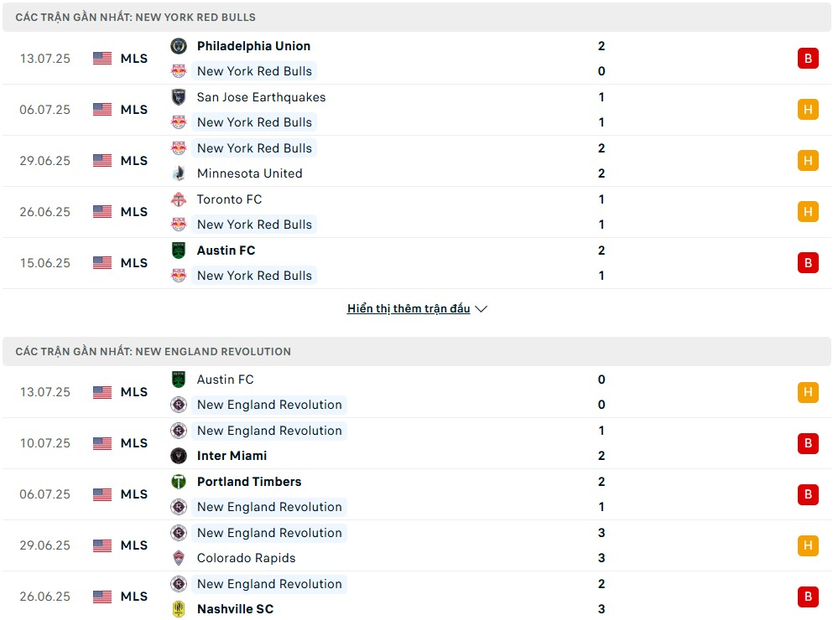Expand list with Hiển thị thêm trận đấu
This screenshot has width=833, height=620.
point(409,309)
